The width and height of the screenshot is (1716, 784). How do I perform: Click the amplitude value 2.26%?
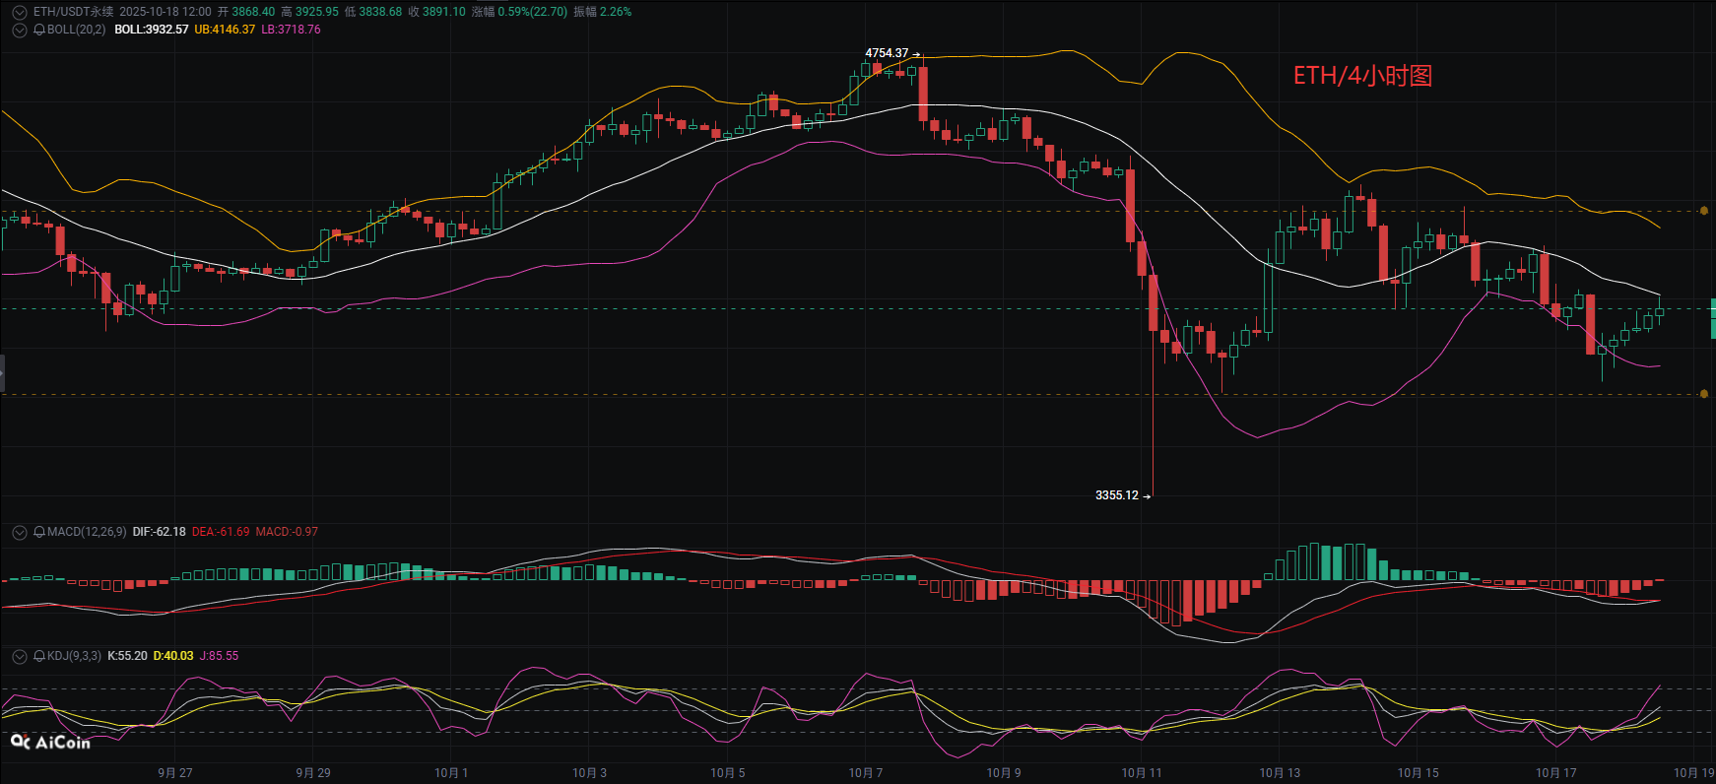[616, 12]
